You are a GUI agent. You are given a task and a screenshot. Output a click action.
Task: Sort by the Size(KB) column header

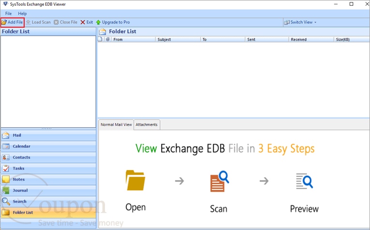pos(352,39)
